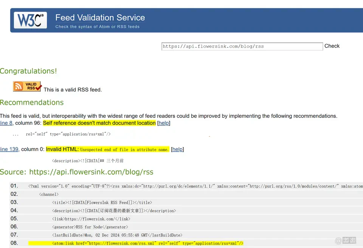Click the highlighted self reference message
363x248 pixels.
[99, 123]
